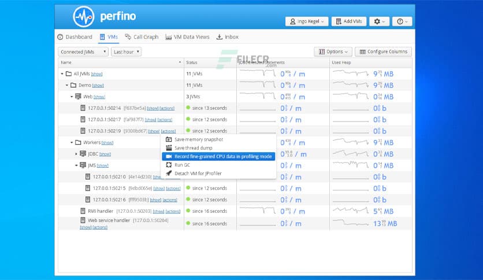Open actions link for 127.0.0.1:50215

pyautogui.click(x=173, y=189)
